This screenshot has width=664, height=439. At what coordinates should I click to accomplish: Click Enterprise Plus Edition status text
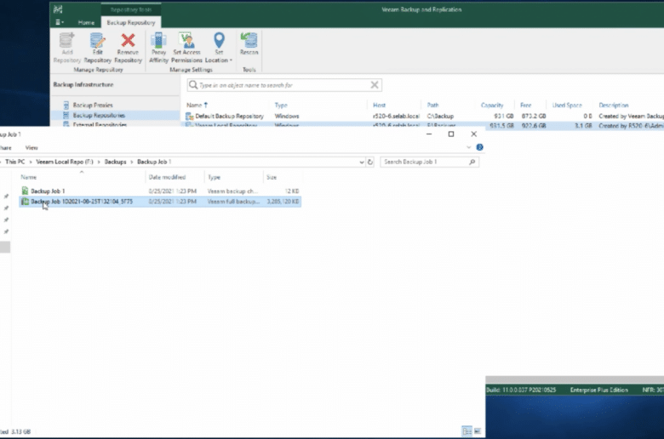click(598, 390)
